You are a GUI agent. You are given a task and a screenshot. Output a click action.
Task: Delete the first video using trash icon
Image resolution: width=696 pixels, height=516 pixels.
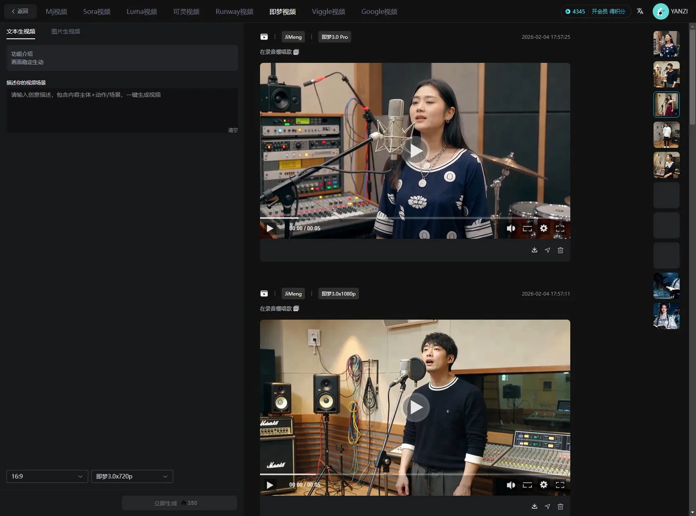click(560, 250)
